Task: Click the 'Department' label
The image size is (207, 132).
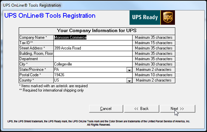Action: tap(29, 59)
